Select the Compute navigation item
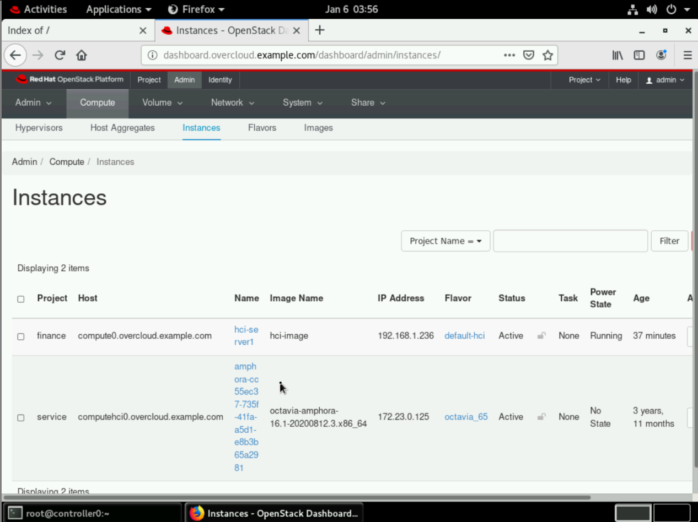This screenshot has width=698, height=522. (x=98, y=102)
